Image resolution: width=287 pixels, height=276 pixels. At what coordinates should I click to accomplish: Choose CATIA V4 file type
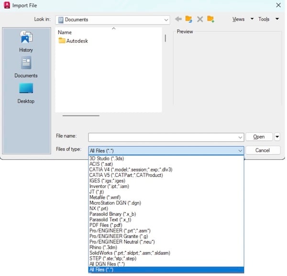click(166, 170)
